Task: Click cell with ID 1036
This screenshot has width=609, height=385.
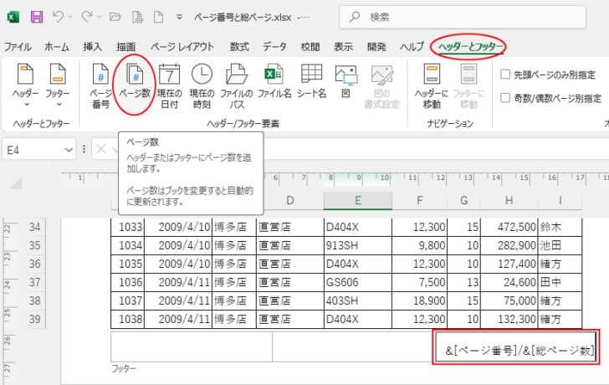Action: [x=128, y=282]
